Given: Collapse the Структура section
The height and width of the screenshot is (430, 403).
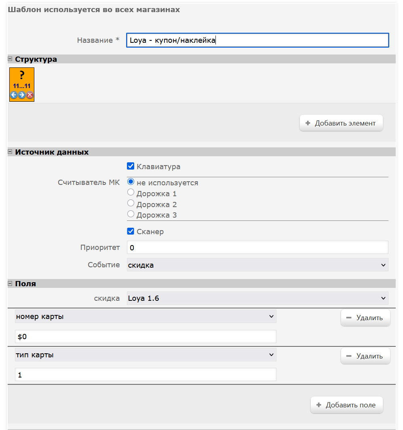Looking at the screenshot, I should [10, 59].
